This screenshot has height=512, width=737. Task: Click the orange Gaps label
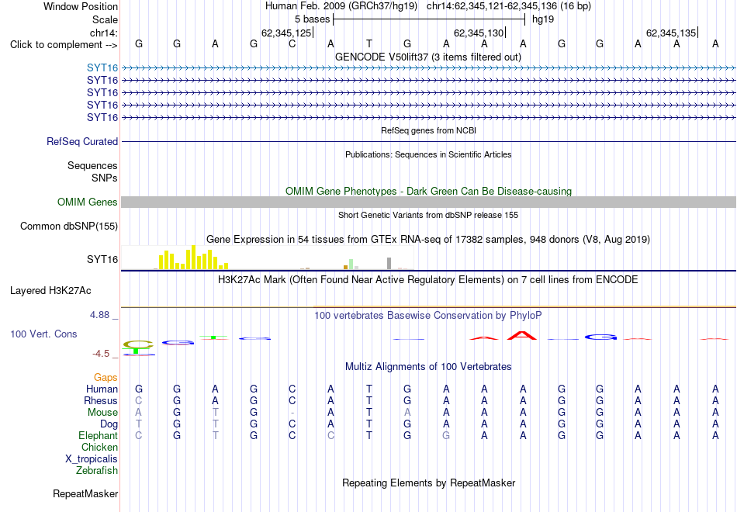tap(106, 378)
